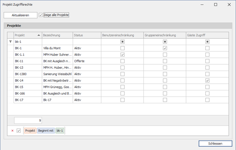This screenshot has width=236, height=150.
Task: Uncheck Gäste Zugriff for BK-14
Action: click(207, 80)
